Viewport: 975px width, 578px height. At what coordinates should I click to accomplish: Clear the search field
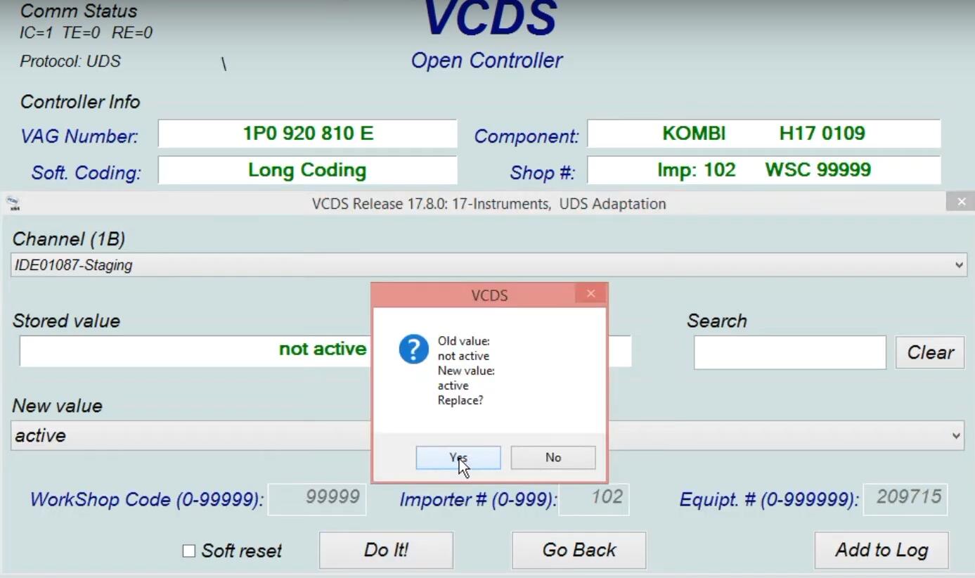click(x=930, y=352)
